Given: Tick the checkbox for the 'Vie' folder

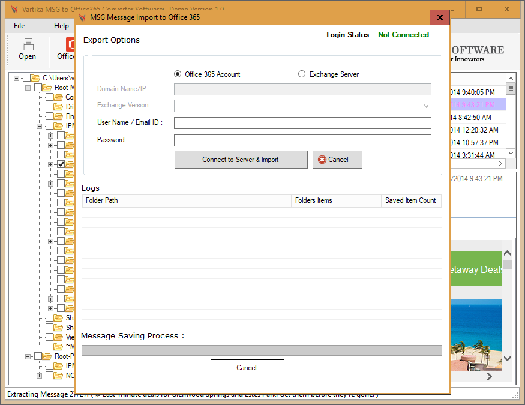Looking at the screenshot, I should click(49, 337).
